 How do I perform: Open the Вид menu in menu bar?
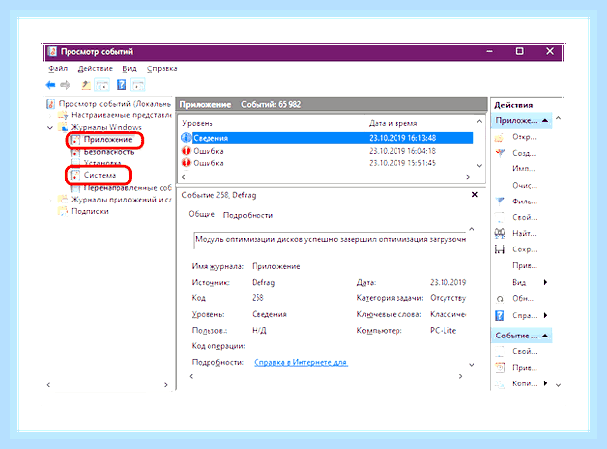click(129, 68)
